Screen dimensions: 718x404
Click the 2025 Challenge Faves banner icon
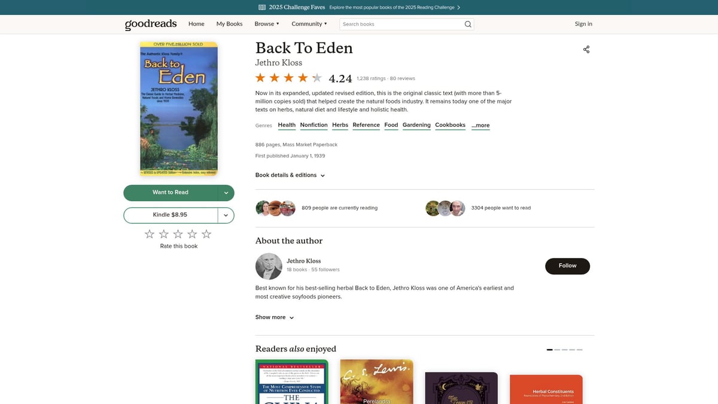[261, 7]
